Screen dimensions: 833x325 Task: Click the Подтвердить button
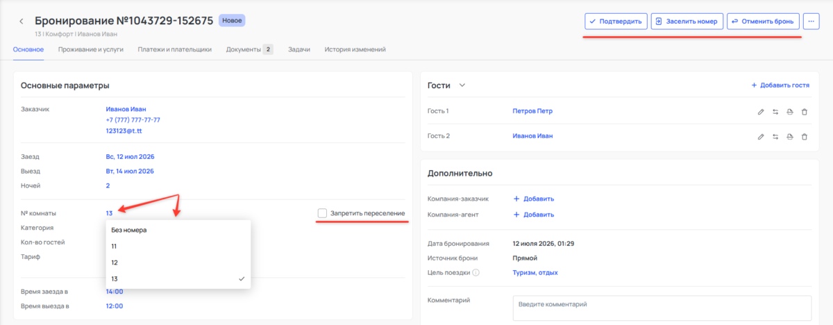coord(616,21)
